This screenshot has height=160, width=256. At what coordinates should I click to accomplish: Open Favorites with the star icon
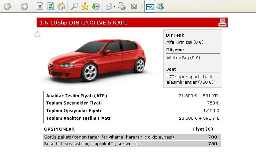coord(85,6)
